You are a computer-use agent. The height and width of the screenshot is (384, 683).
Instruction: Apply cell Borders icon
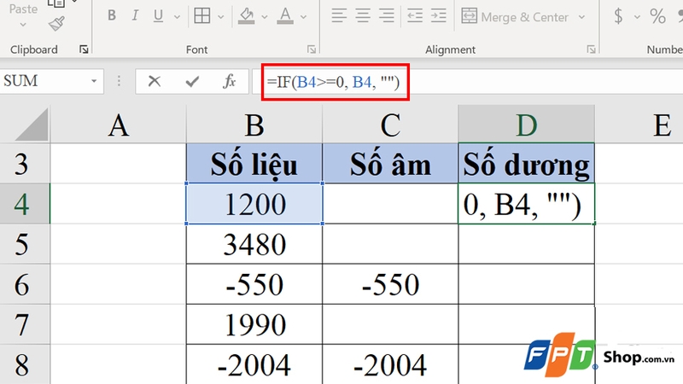tap(202, 16)
